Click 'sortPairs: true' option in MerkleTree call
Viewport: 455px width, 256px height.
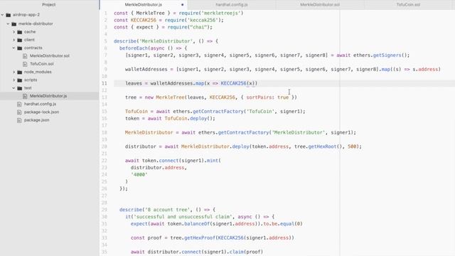click(267, 97)
